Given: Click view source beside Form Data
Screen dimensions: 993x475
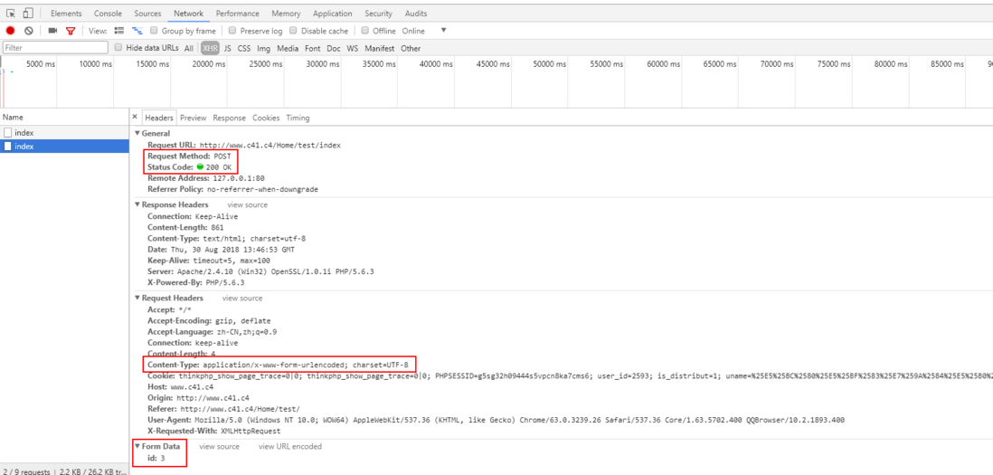Looking at the screenshot, I should [219, 446].
